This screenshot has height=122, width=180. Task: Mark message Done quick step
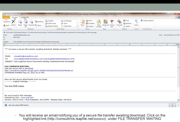pyautogui.click(x=64, y=23)
